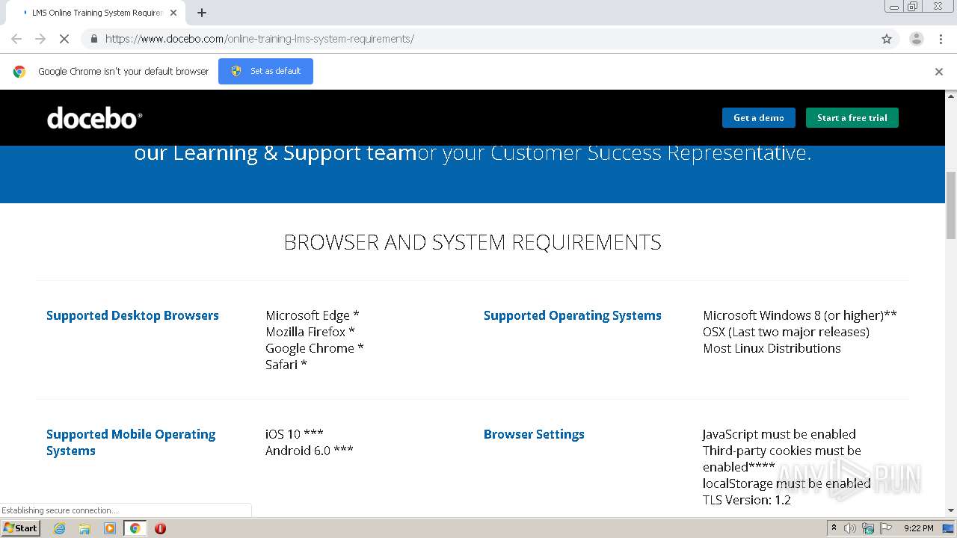The width and height of the screenshot is (957, 538).
Task: Open the volume speaker control
Action: pos(850,528)
